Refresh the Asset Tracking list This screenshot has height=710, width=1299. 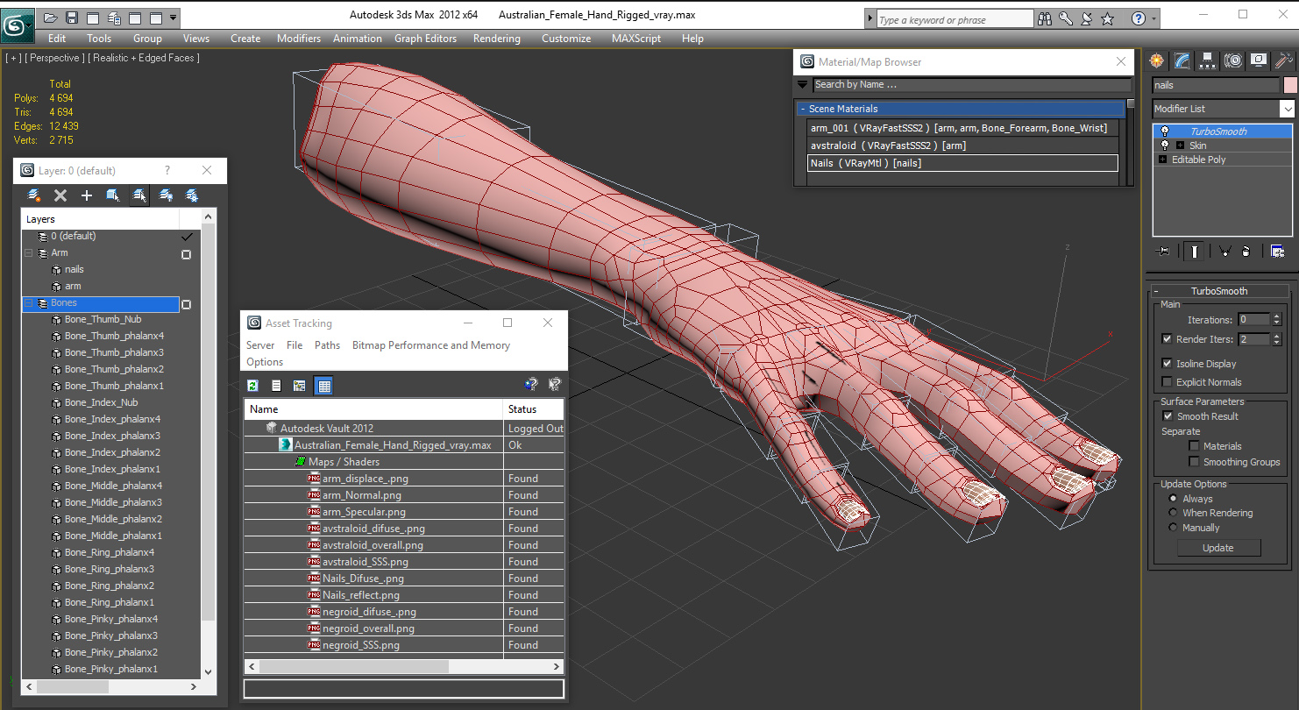(x=253, y=385)
